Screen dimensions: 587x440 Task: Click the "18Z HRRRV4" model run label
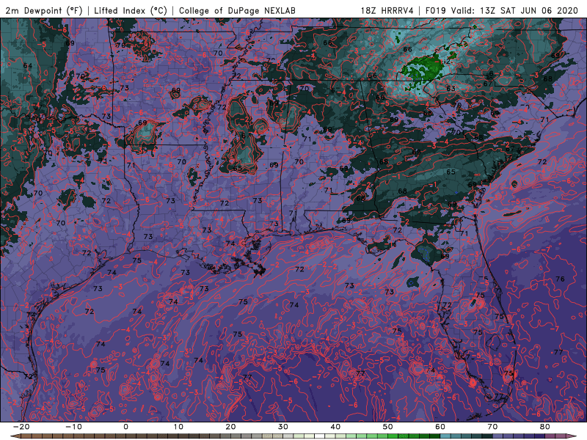387,10
